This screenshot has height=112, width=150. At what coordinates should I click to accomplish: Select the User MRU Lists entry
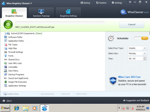15,63
